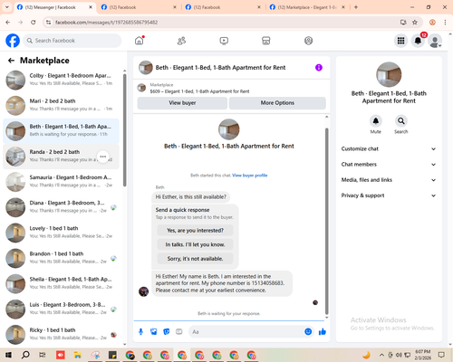Open the taskbar File Explorer folder icon
This screenshot has width=453, height=362.
(x=78, y=355)
